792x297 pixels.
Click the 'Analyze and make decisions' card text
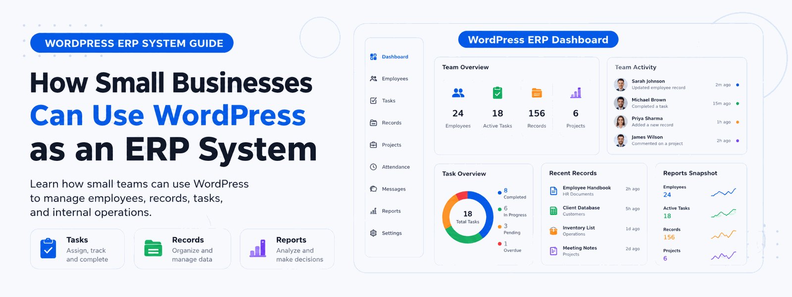[x=299, y=255]
